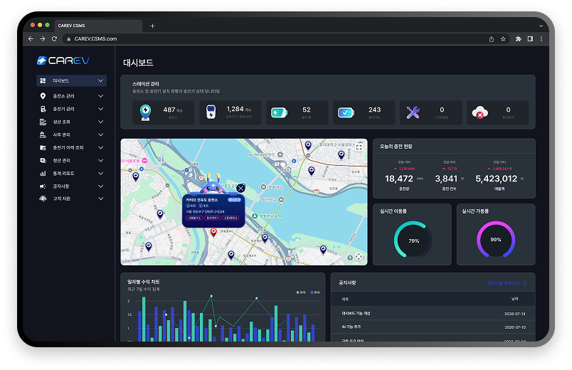Screen dimensions: 572x370
Task: Collapse the 대시보드 menu chevron
Action: click(x=101, y=80)
